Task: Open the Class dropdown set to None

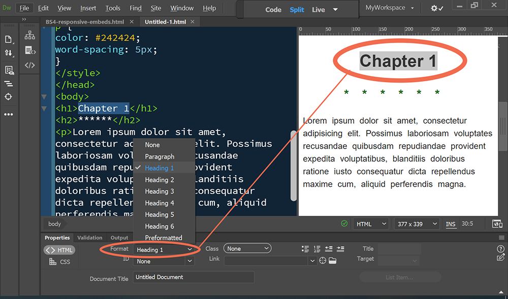Action: point(247,249)
